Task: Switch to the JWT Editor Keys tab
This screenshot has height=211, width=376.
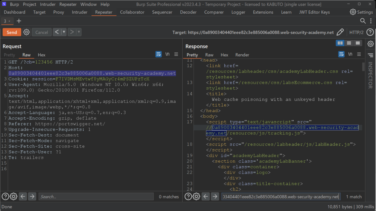Action: click(x=314, y=12)
